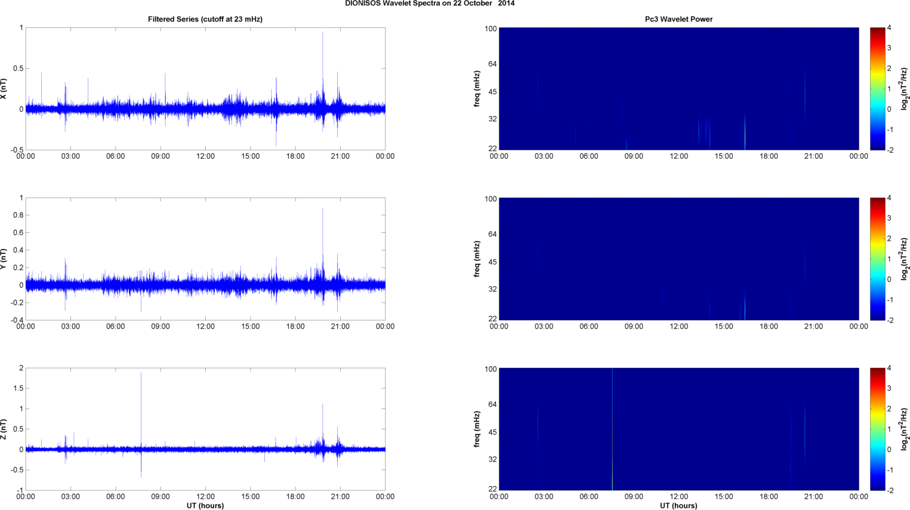Click the '-0.5' tick of the X series axis
The image size is (910, 510).
click(x=16, y=150)
